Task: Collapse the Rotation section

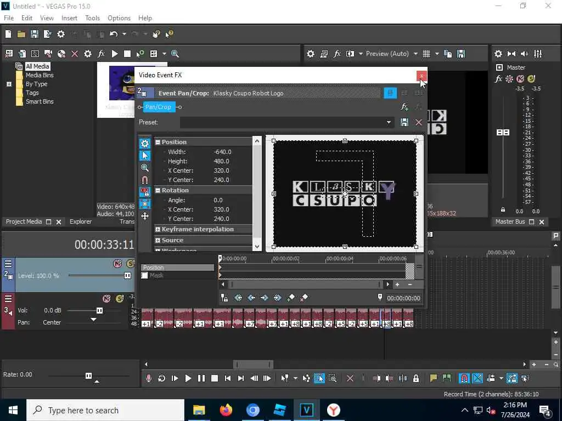Action: click(158, 190)
